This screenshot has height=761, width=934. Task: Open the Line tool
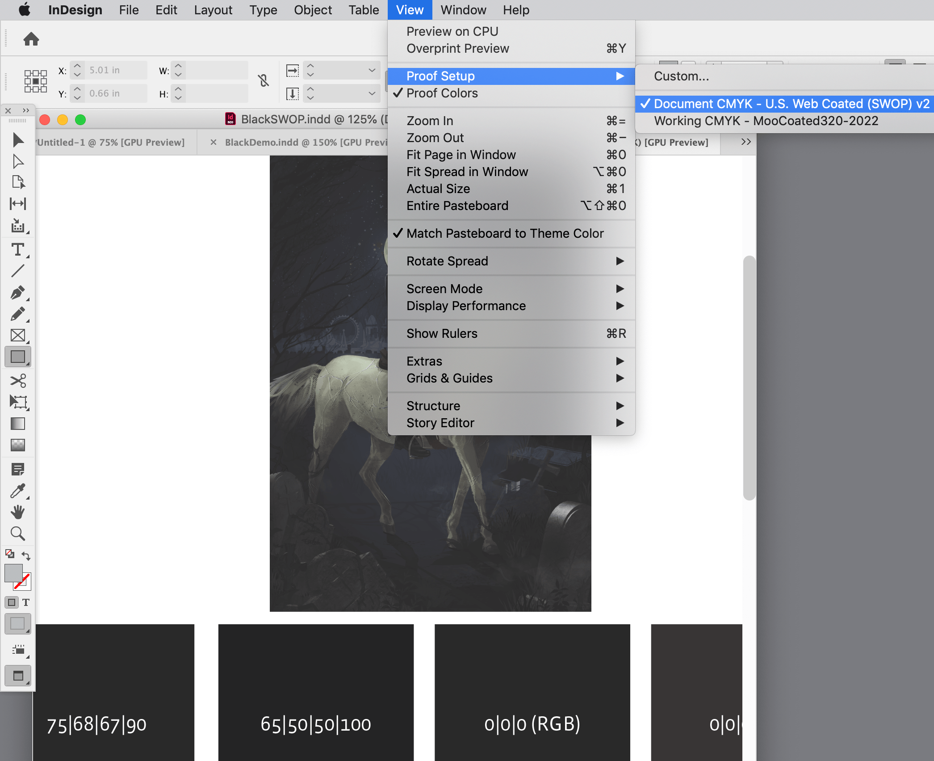click(x=18, y=271)
